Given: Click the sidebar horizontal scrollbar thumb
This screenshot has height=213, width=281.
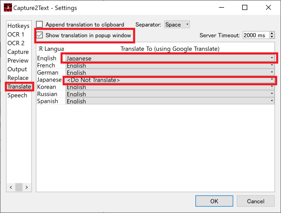Looking at the screenshot, I should [x=19, y=187].
